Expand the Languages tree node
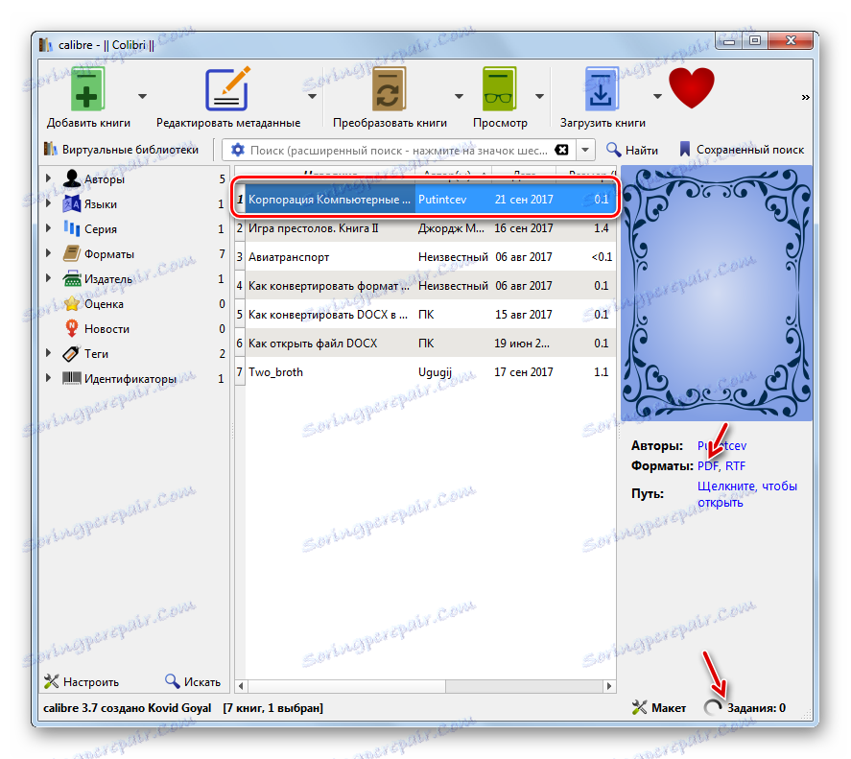The width and height of the screenshot is (851, 759). click(x=48, y=203)
